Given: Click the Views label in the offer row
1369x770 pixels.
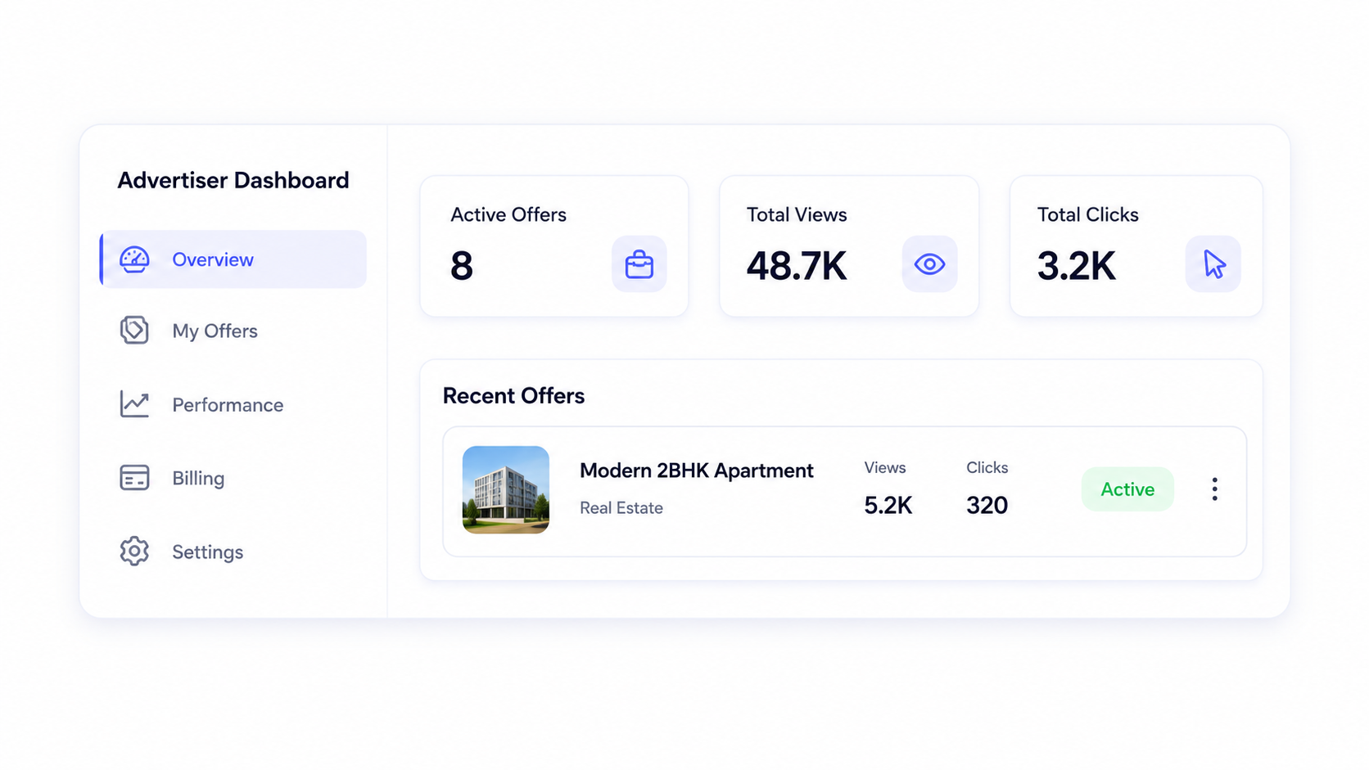Looking at the screenshot, I should point(885,467).
